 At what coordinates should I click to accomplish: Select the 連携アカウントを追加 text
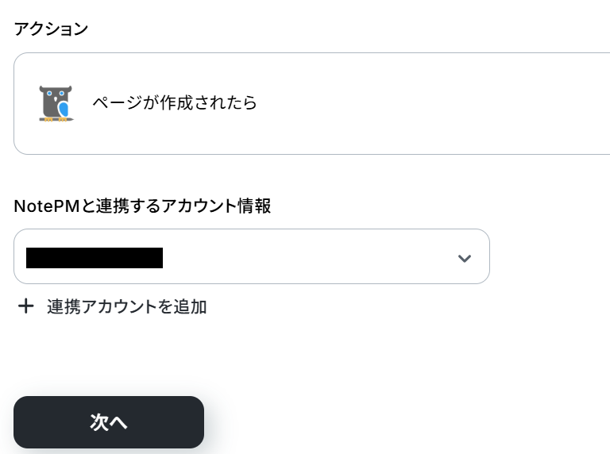point(126,306)
